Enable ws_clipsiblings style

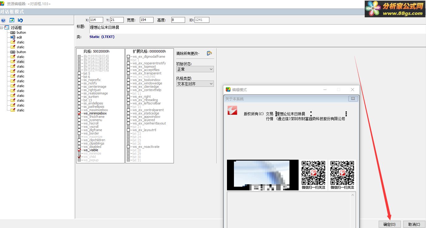[x=79, y=143]
